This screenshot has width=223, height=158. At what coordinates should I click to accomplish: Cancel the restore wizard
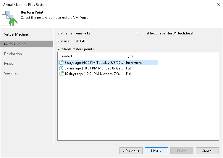click(207, 151)
